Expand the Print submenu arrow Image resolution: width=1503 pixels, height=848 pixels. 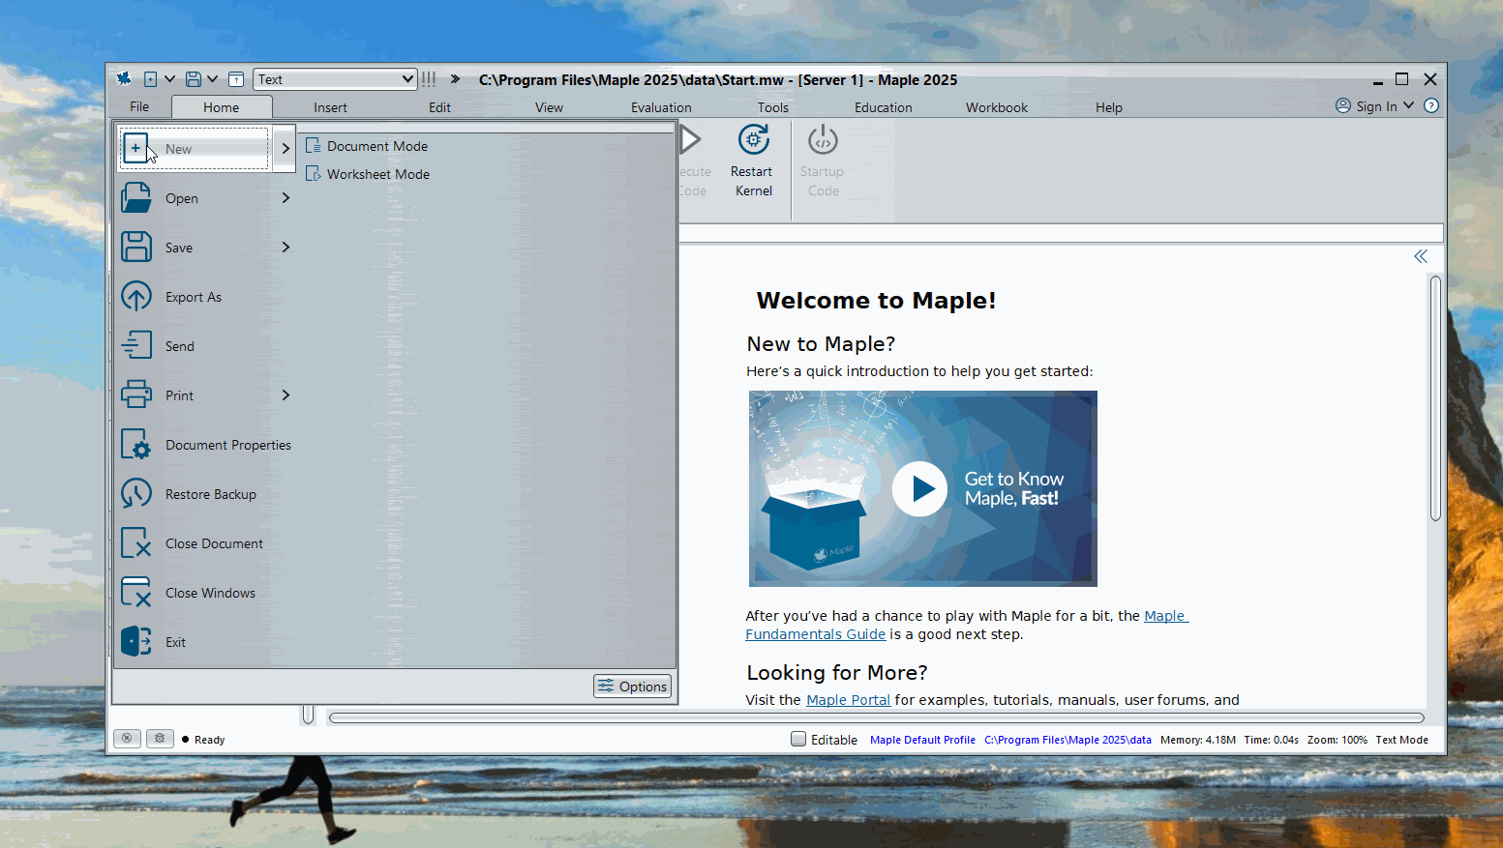point(286,395)
